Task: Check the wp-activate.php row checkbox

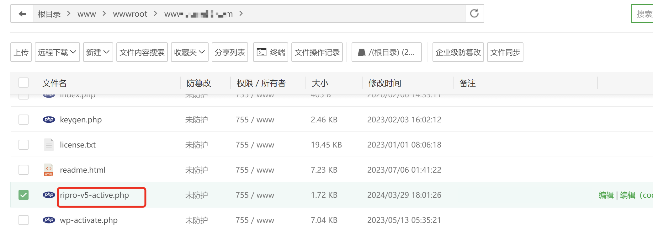Action: 24,220
